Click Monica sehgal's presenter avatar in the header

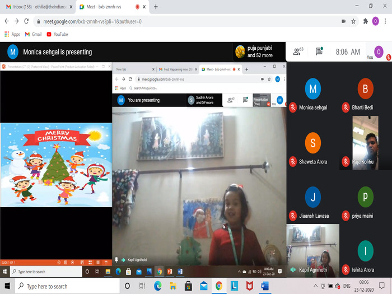[x=13, y=52]
